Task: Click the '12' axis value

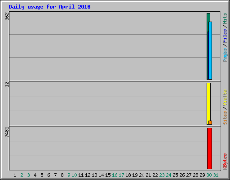Action: [x=7, y=84]
